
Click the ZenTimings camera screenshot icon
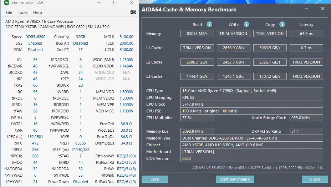point(133,12)
